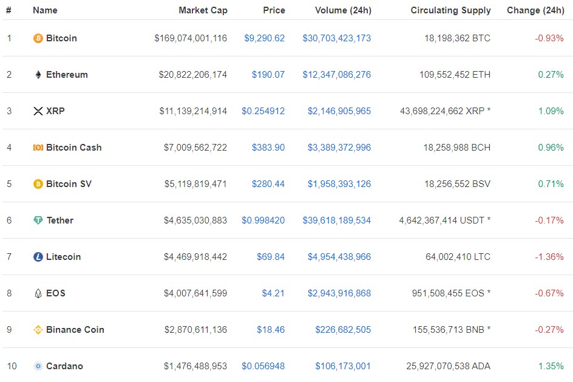Click Bitcoin SV price $280.44
This screenshot has width=573, height=382.
[268, 184]
